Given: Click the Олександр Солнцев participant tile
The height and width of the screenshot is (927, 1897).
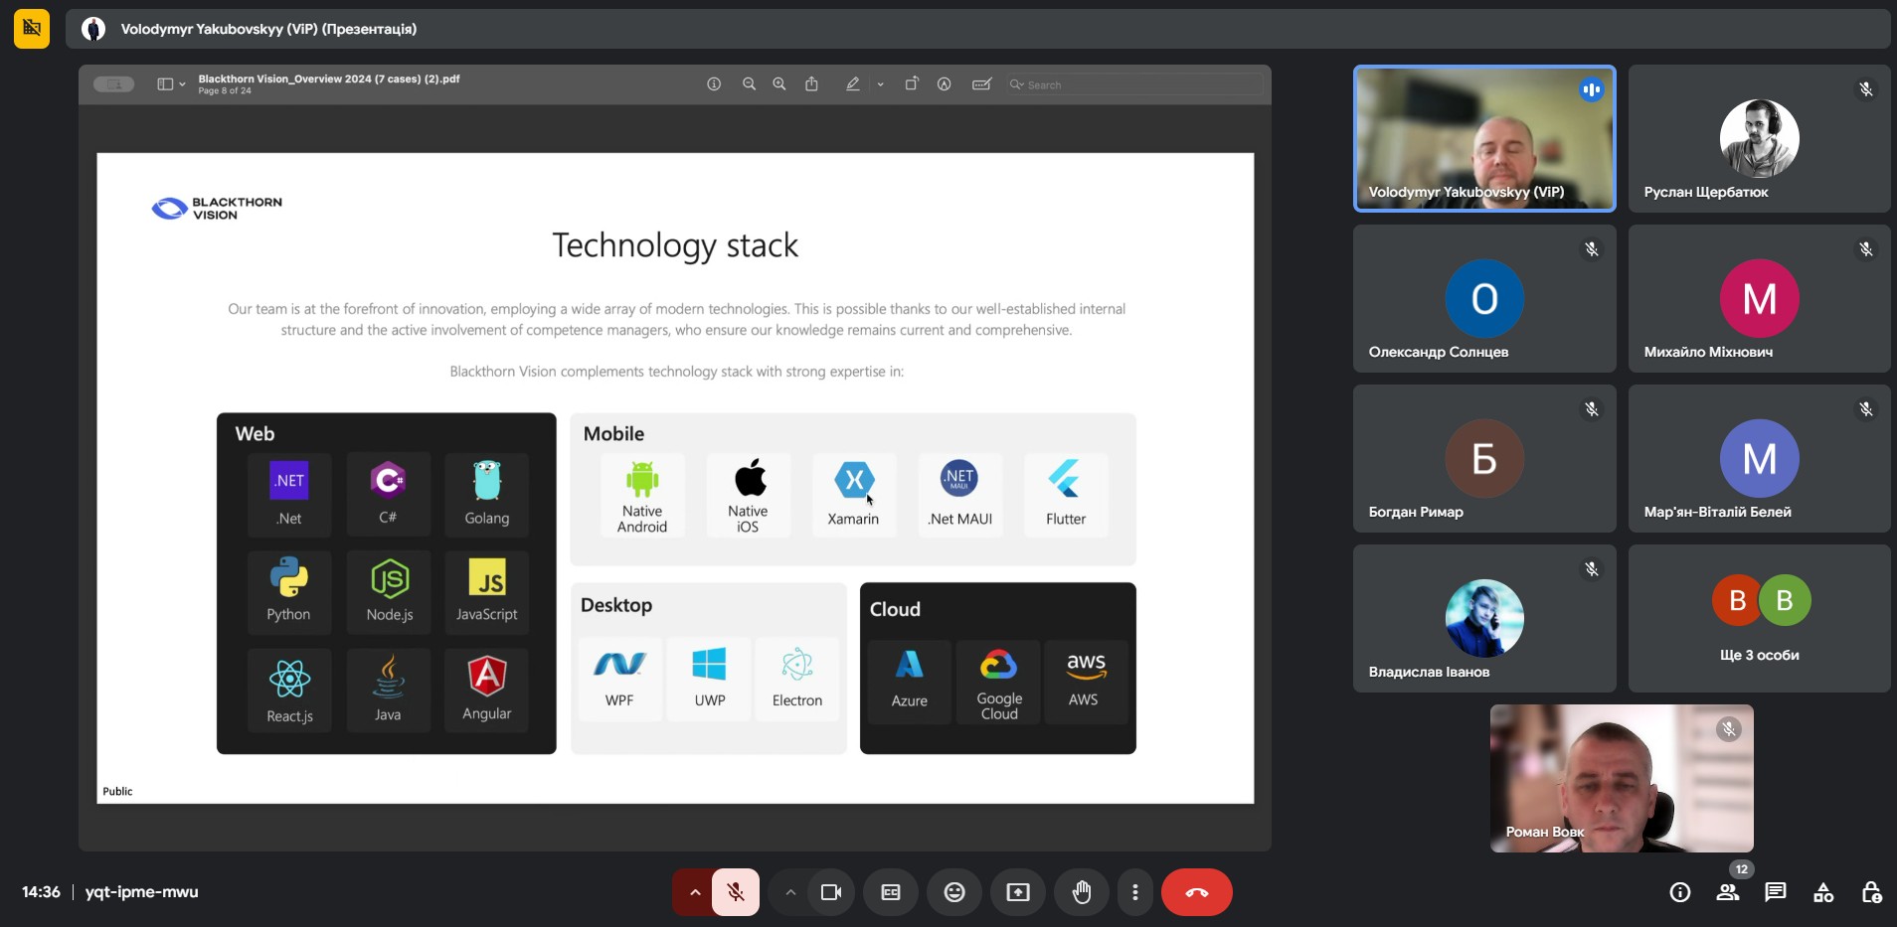Looking at the screenshot, I should (1483, 298).
